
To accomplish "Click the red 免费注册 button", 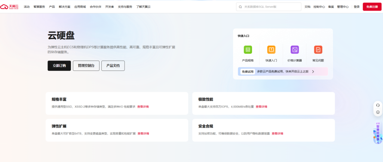I will point(372,7).
